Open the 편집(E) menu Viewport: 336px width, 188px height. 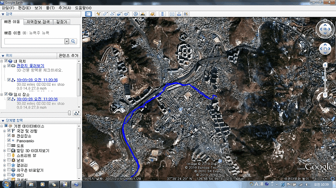coord(24,8)
